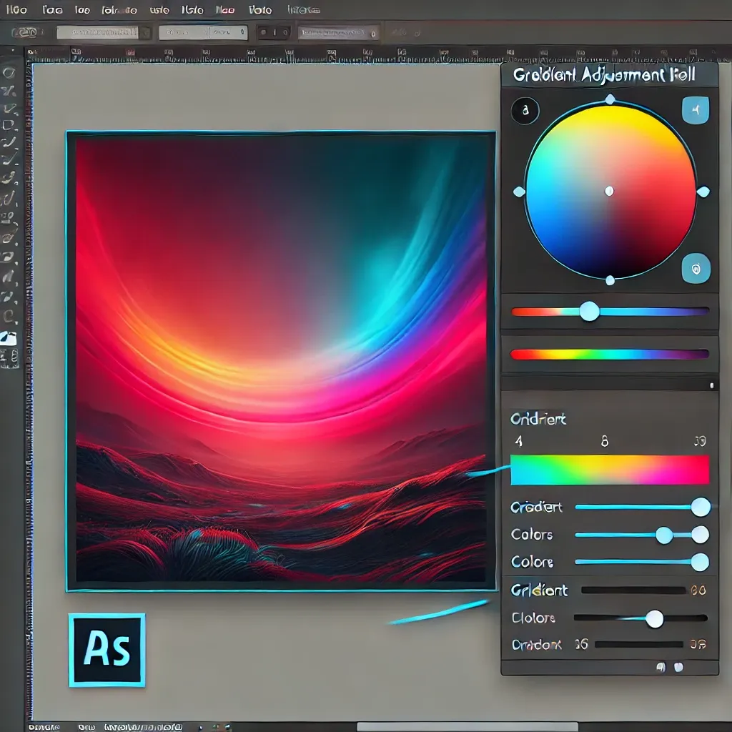Select the topmost ellipse tool in left toolbar
Screen dimensions: 732x732
pyautogui.click(x=10, y=72)
